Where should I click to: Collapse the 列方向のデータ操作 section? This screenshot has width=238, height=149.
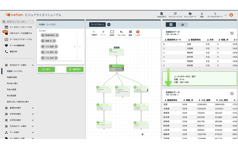pos(33,65)
